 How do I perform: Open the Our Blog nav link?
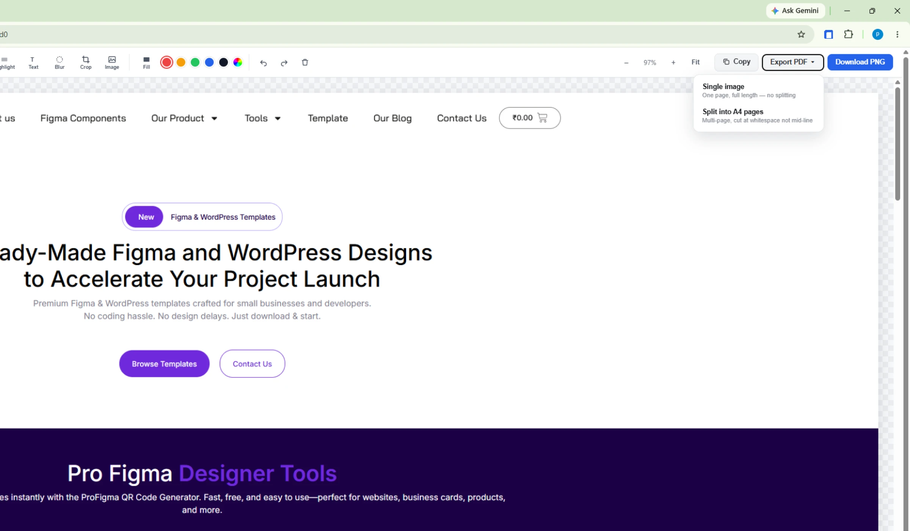pos(392,118)
